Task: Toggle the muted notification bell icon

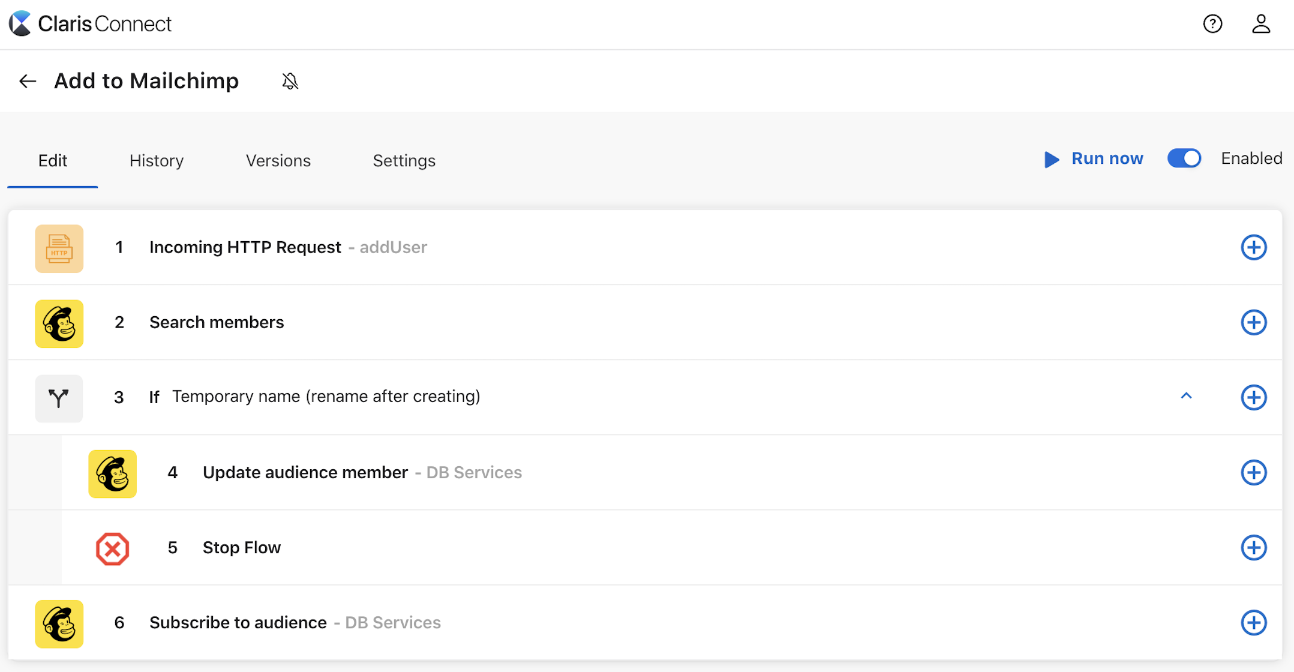Action: pos(290,81)
